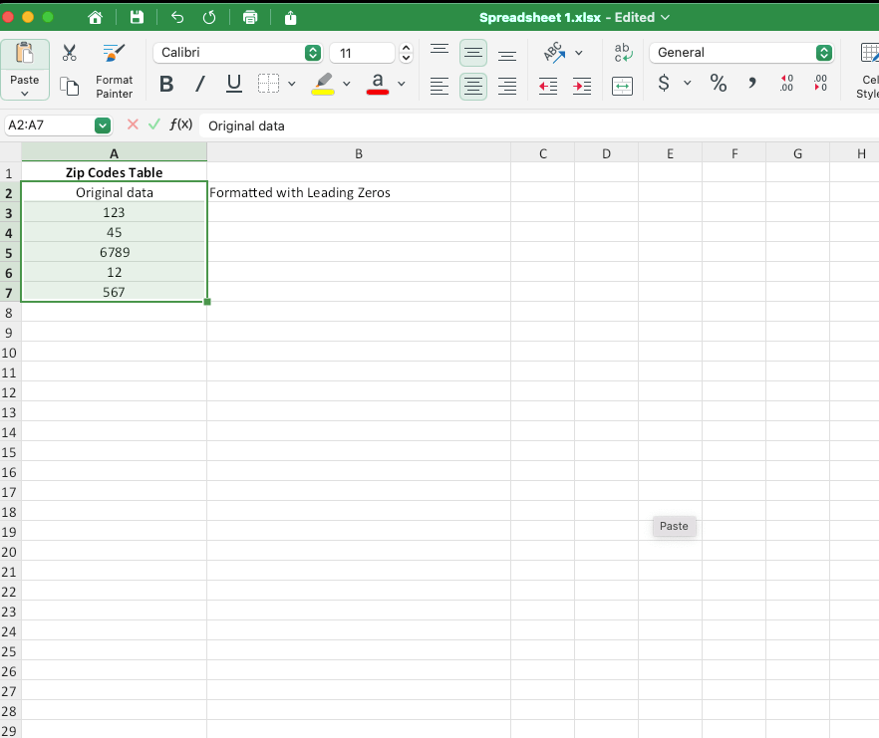Click the Paste button overlay near cell F18
879x738 pixels.
(674, 526)
